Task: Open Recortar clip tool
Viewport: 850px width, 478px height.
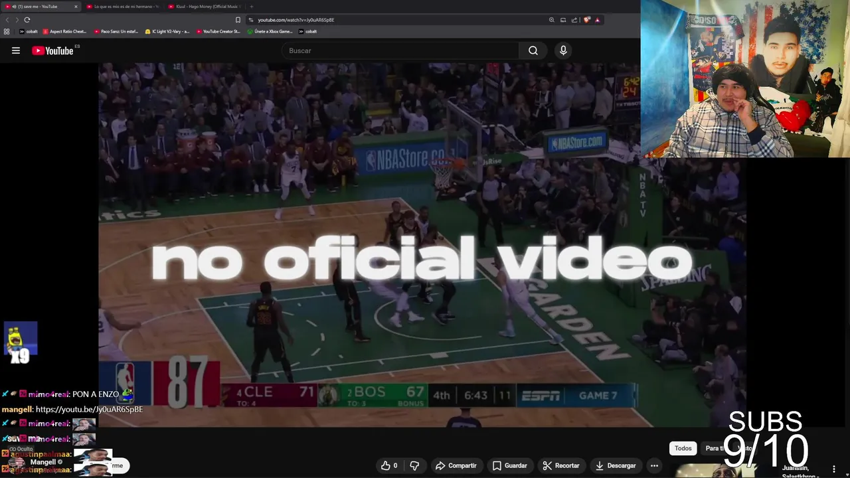Action: pyautogui.click(x=561, y=465)
